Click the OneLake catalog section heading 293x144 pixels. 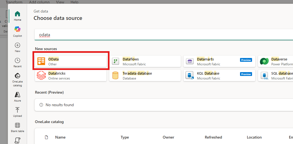click(x=49, y=122)
